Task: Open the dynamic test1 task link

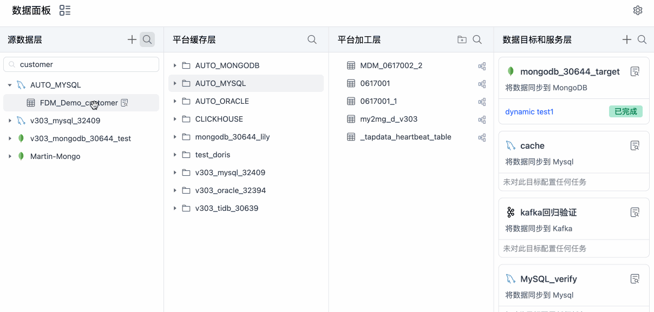Action: pyautogui.click(x=529, y=112)
